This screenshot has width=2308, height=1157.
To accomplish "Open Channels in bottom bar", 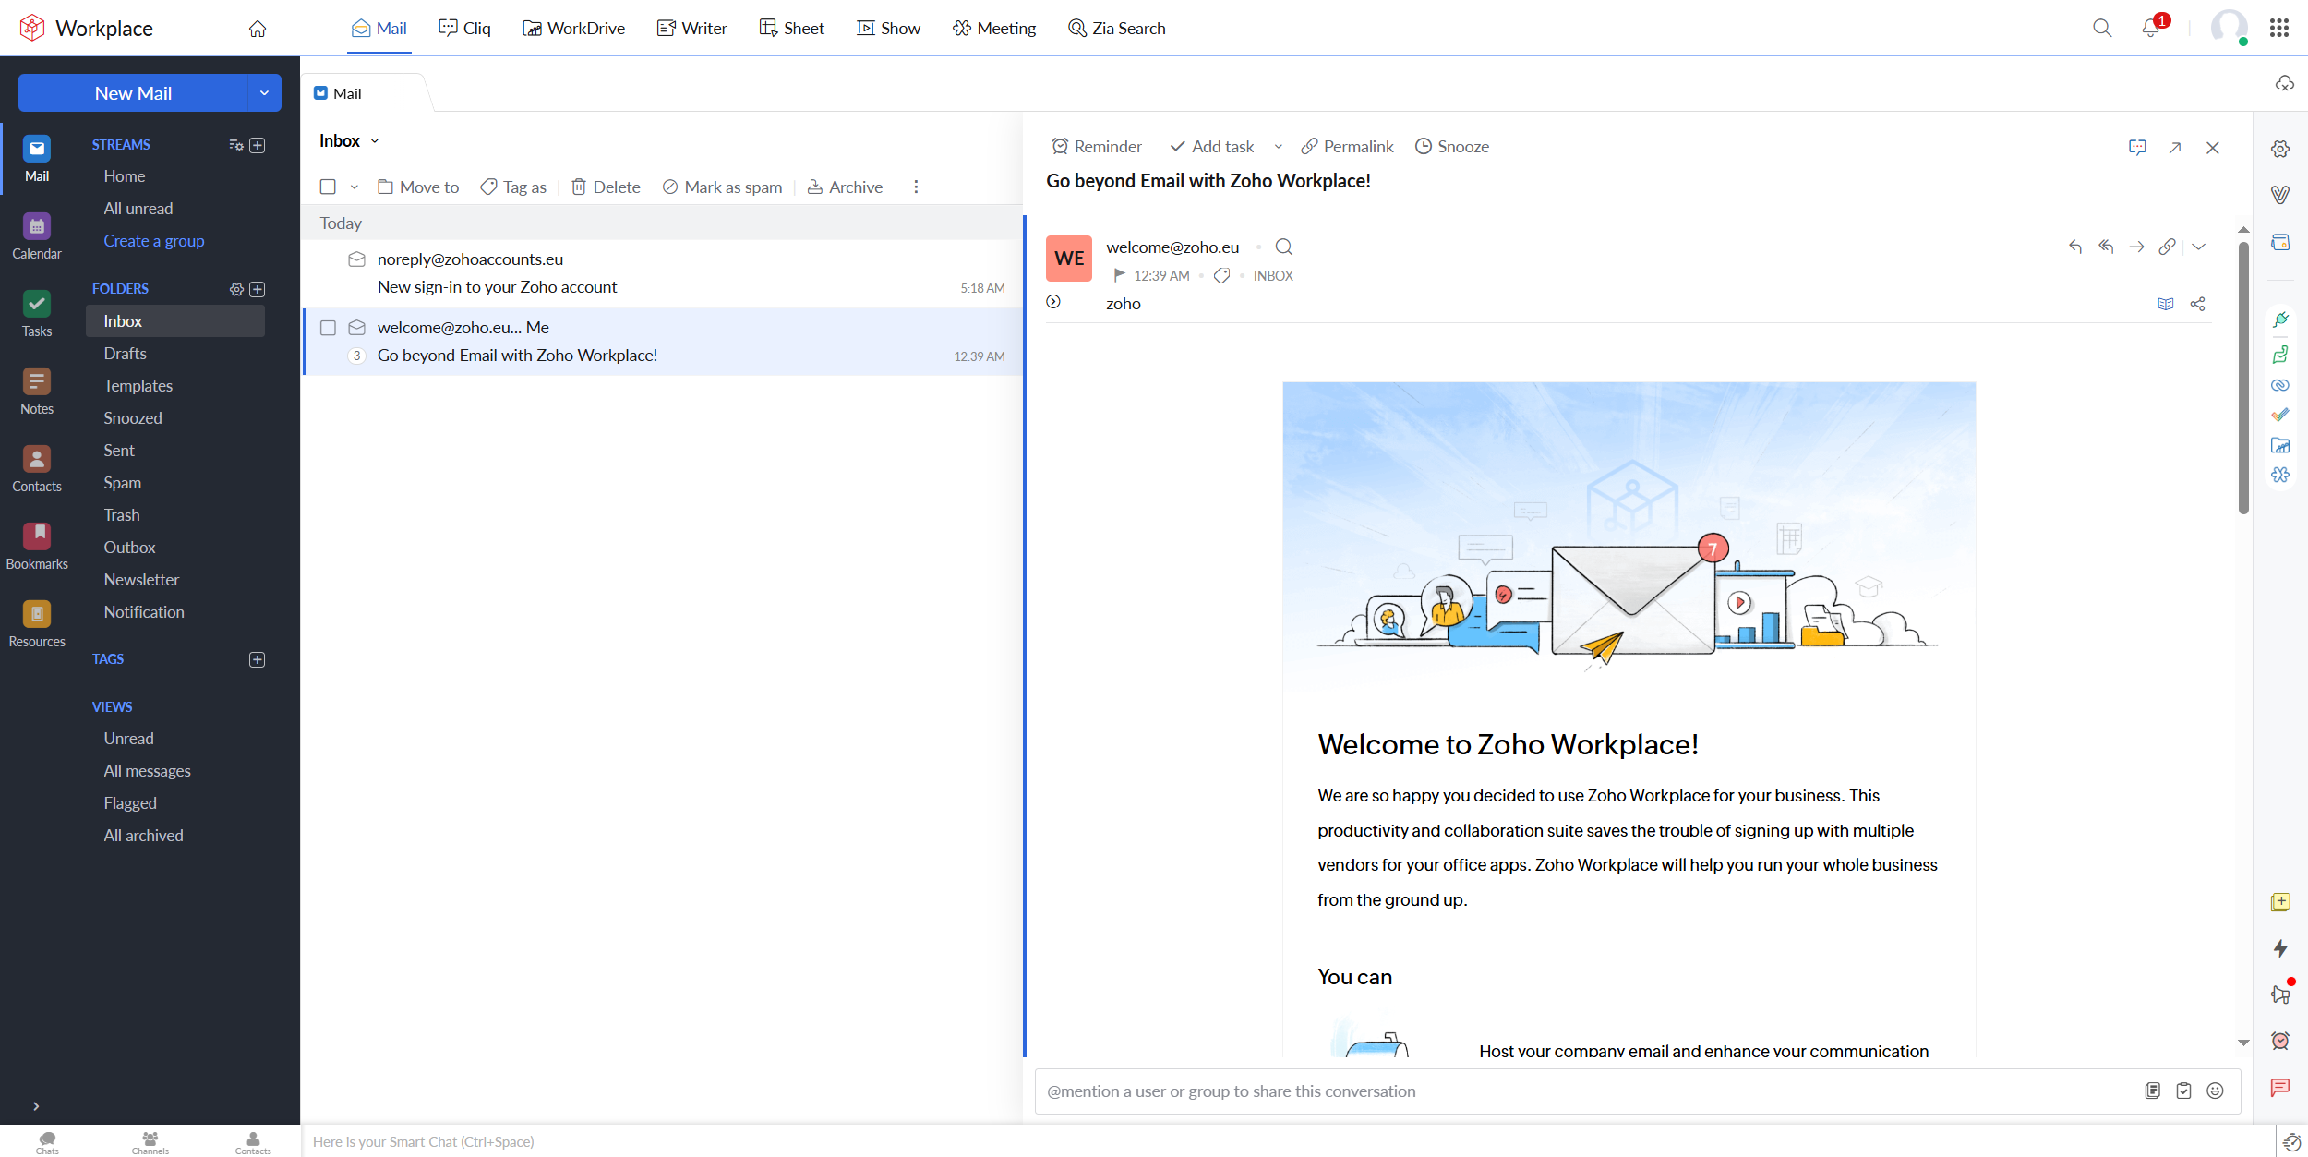I will click(x=150, y=1142).
